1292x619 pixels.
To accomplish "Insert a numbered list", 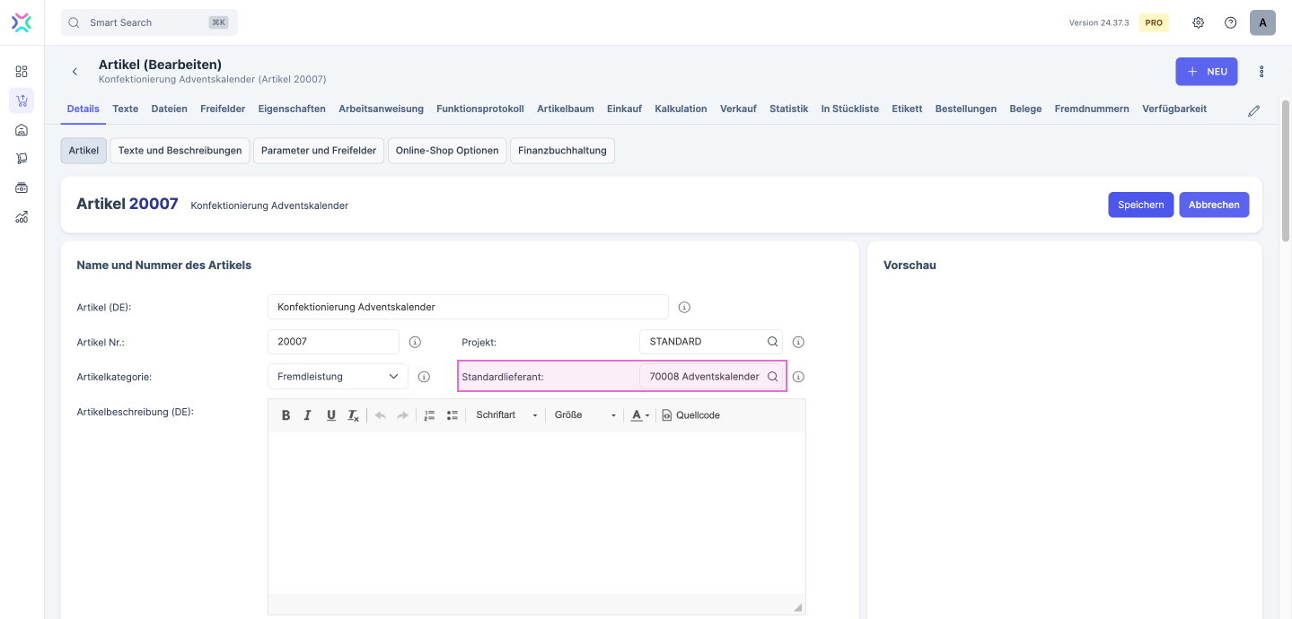I will tap(429, 415).
